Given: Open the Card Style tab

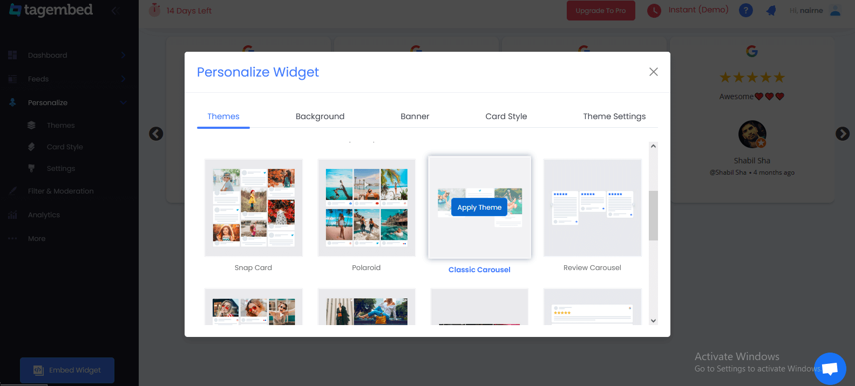Looking at the screenshot, I should [x=506, y=116].
